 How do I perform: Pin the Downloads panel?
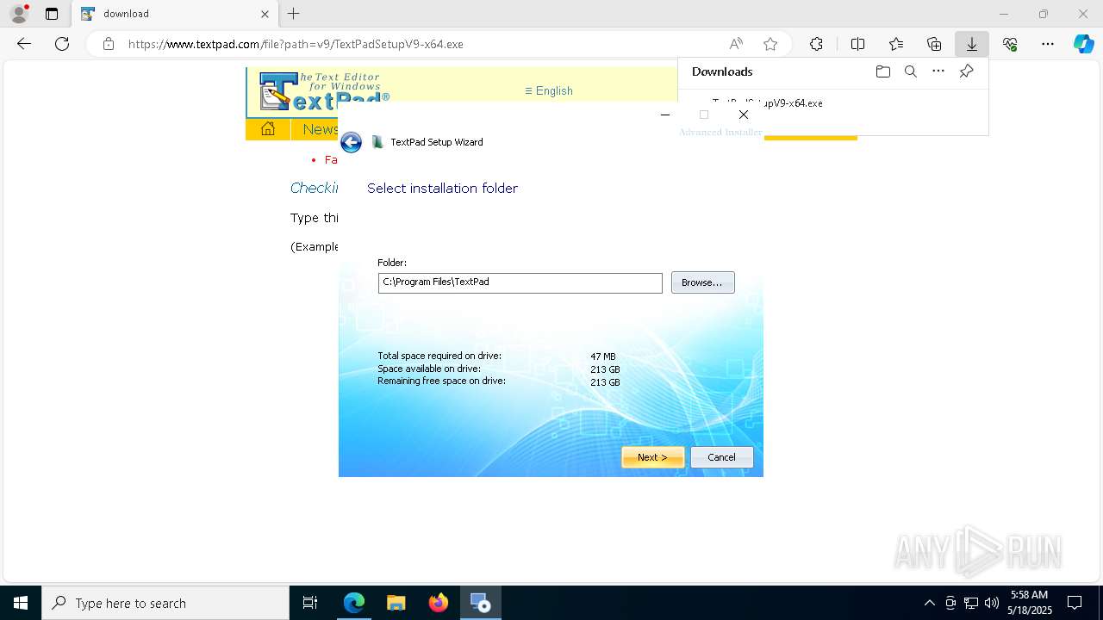coord(966,71)
